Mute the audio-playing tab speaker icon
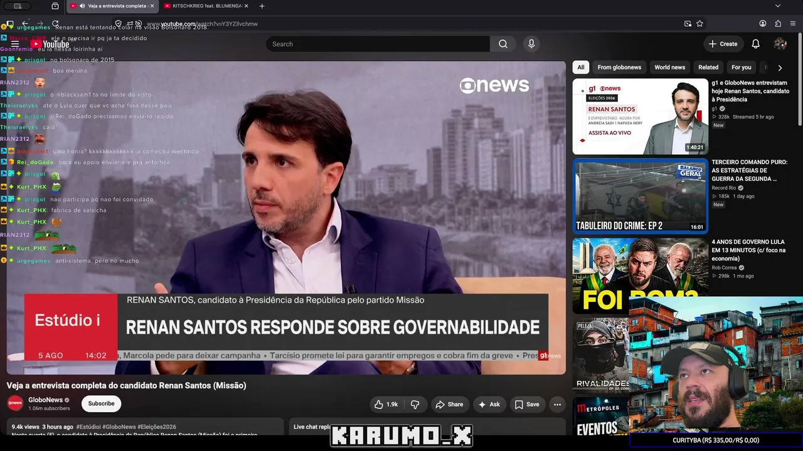This screenshot has height=451, width=803. [82, 6]
